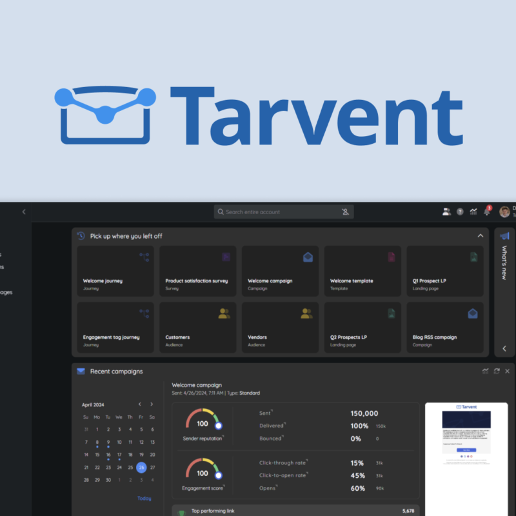The height and width of the screenshot is (516, 516).
Task: Expand the What's new side panel chevron
Action: click(504, 348)
